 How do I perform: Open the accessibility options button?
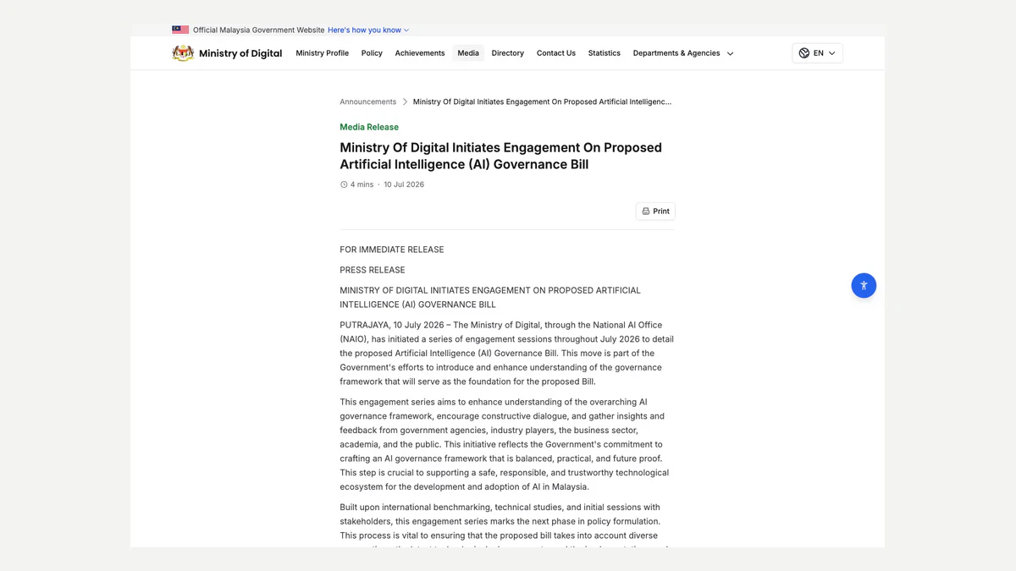coord(864,285)
